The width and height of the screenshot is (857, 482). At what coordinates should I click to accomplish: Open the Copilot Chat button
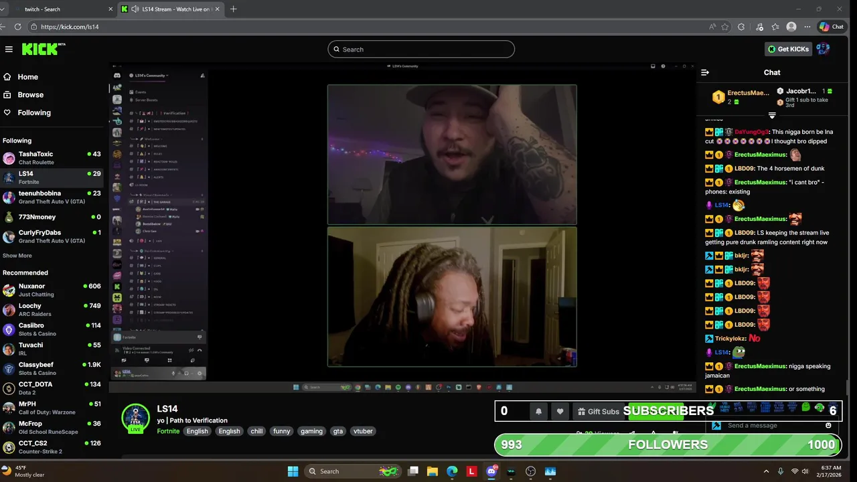coord(832,27)
